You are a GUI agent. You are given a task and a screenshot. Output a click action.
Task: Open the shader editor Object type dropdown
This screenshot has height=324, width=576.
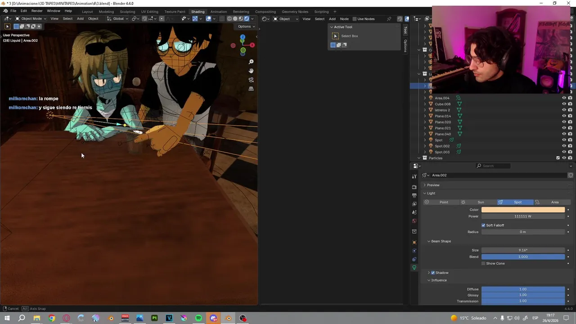[x=286, y=19]
